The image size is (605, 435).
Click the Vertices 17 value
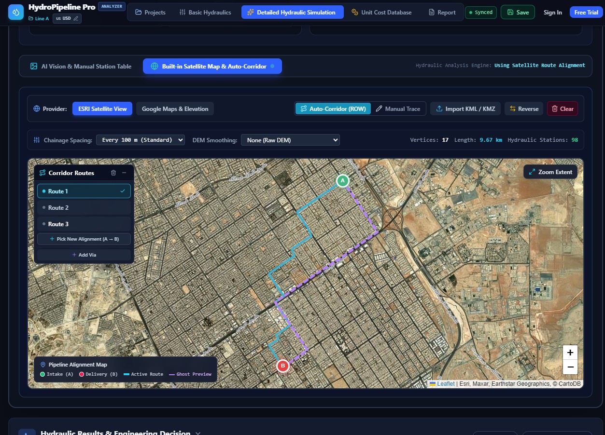pyautogui.click(x=445, y=140)
